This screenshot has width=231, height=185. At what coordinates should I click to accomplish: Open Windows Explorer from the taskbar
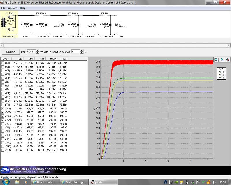coord(17,182)
